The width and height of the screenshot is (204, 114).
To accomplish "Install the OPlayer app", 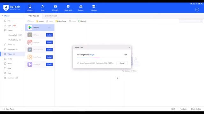I will 49,35.
